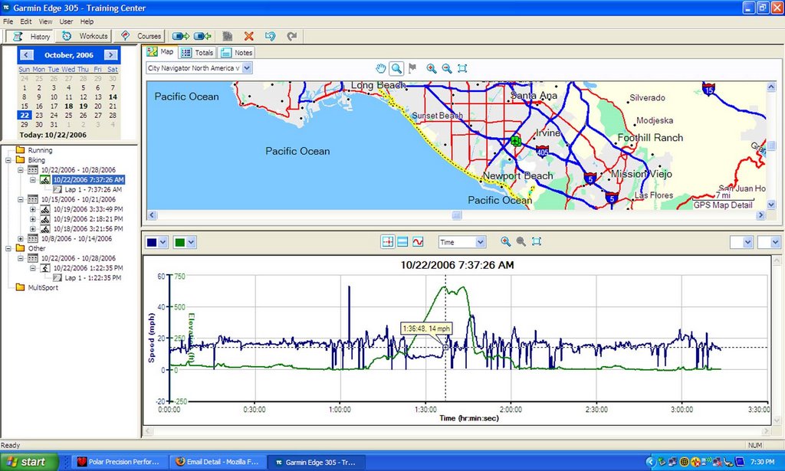Open the View menu
The width and height of the screenshot is (785, 471).
[45, 21]
